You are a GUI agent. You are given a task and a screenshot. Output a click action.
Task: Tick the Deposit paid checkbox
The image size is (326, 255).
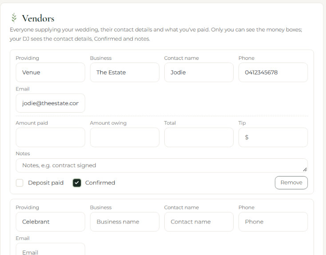(x=20, y=183)
